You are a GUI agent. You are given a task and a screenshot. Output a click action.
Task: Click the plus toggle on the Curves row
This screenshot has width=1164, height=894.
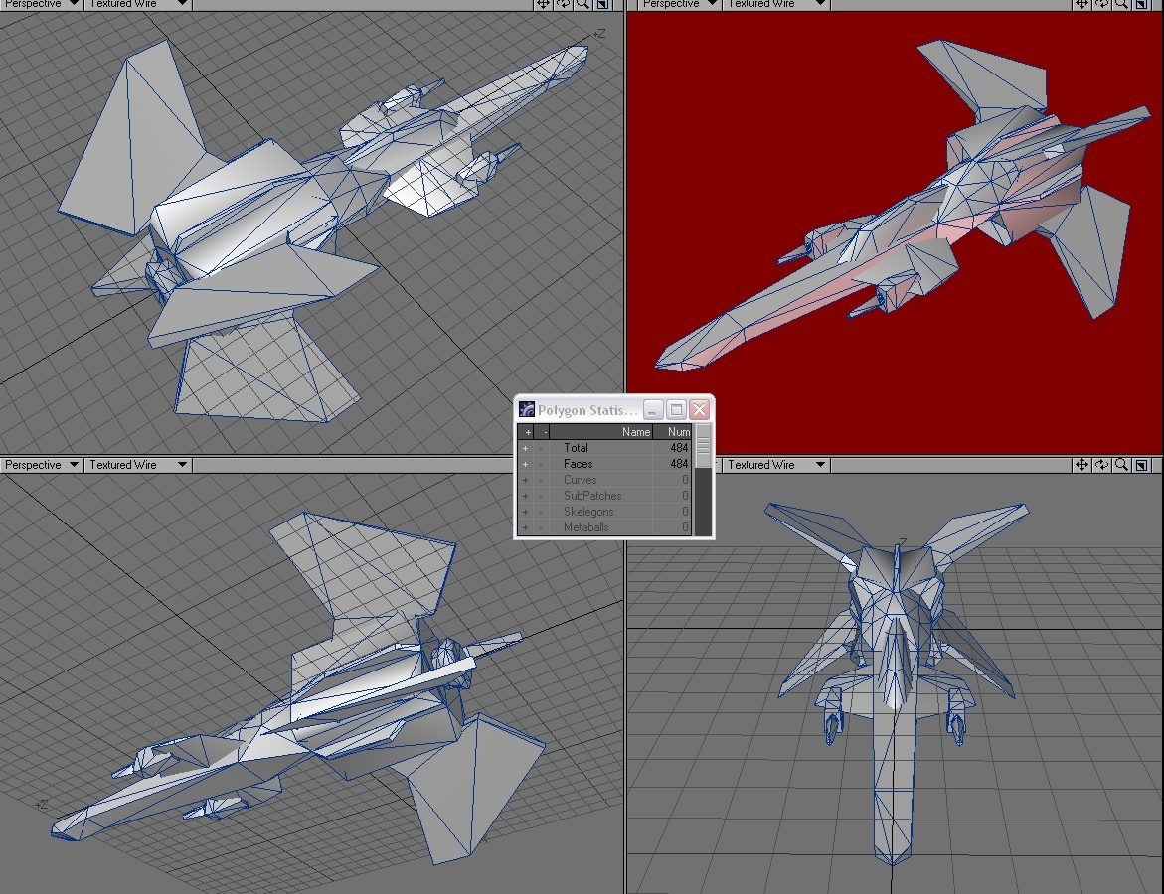pyautogui.click(x=526, y=480)
